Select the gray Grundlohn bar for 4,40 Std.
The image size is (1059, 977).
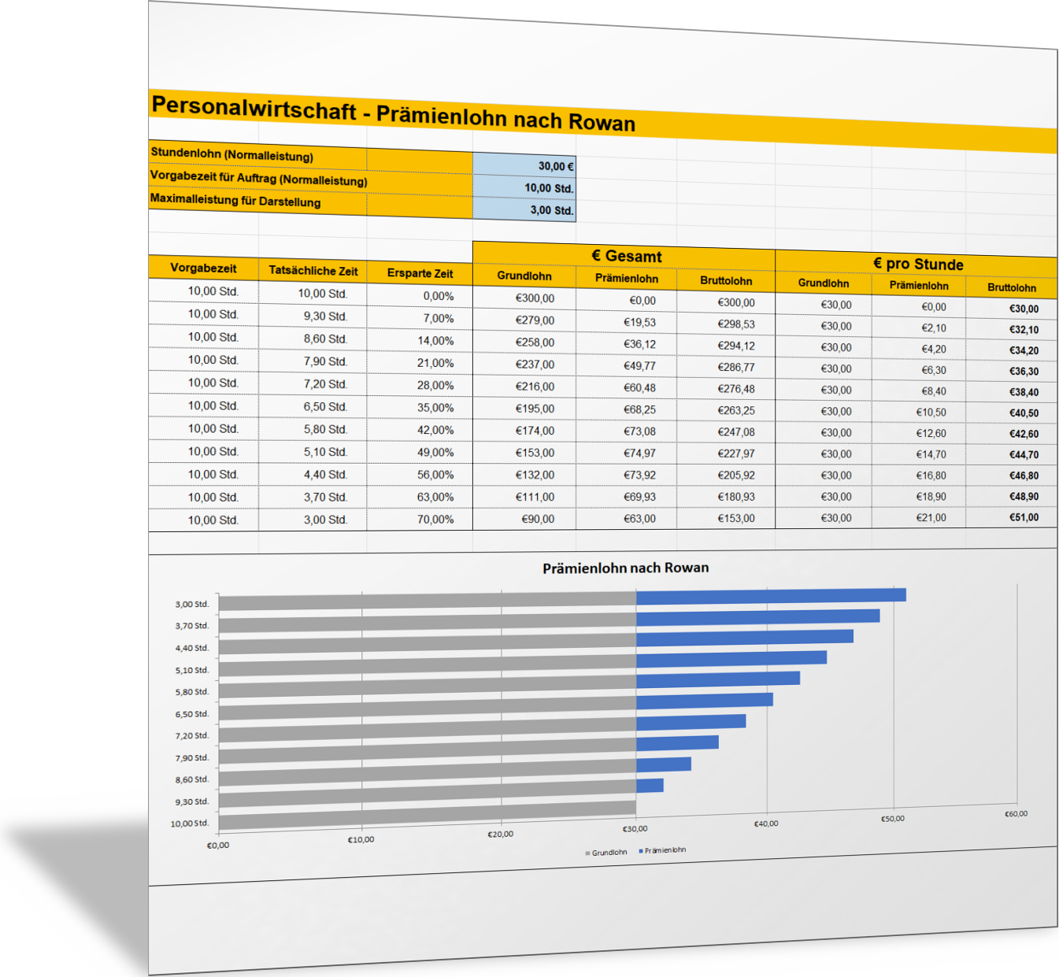(427, 643)
